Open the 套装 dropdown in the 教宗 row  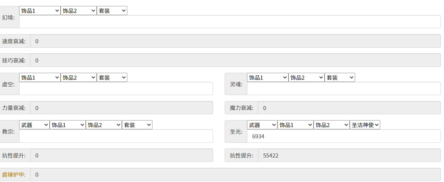coord(137,125)
